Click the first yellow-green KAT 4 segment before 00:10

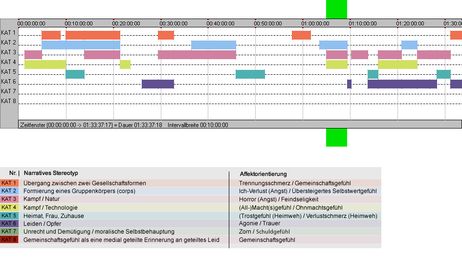[45, 64]
